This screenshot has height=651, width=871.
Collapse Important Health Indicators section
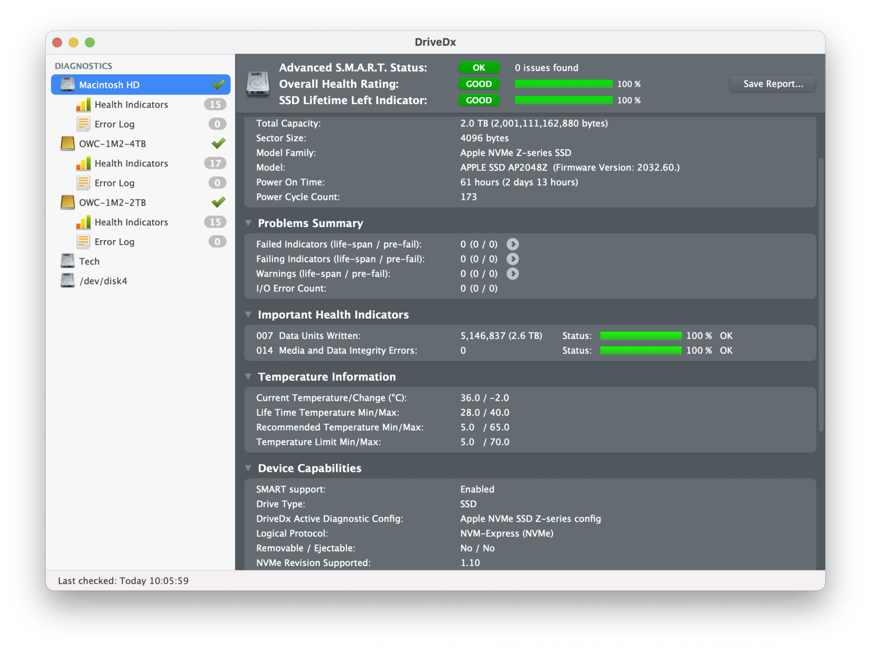(x=248, y=315)
